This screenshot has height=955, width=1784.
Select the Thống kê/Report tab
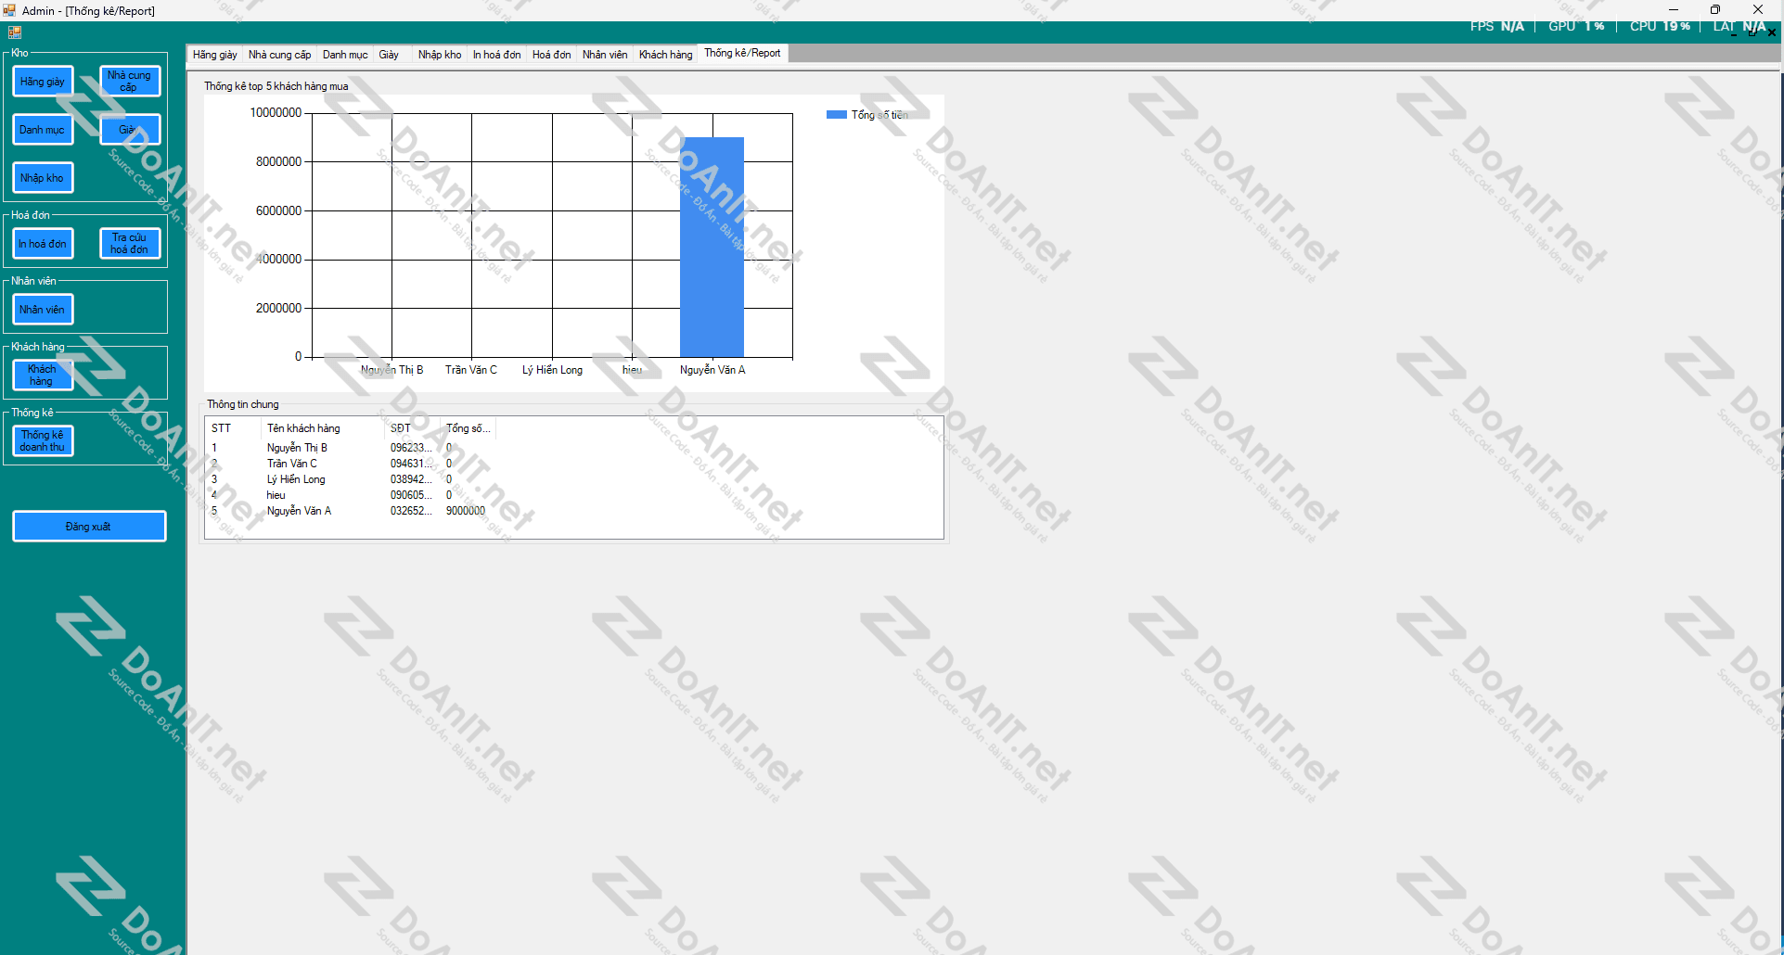coord(742,53)
